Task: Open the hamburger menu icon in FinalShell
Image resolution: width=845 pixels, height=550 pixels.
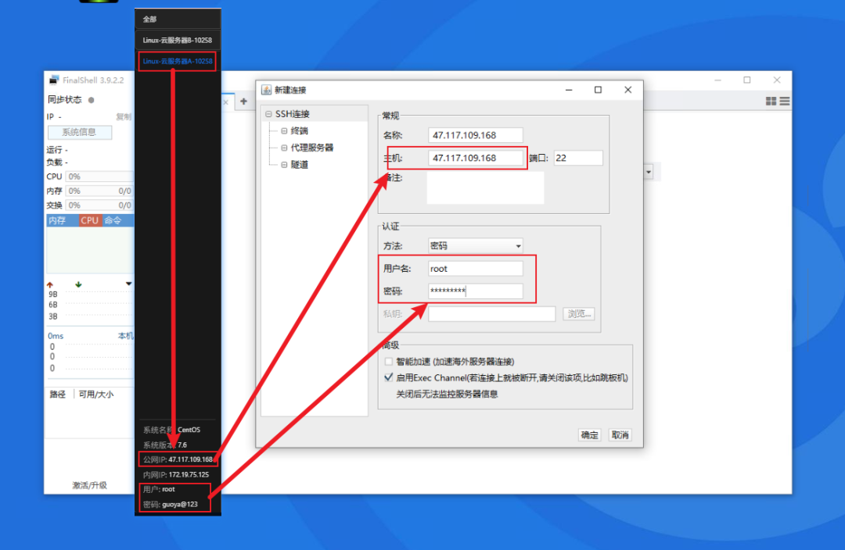Action: click(785, 102)
